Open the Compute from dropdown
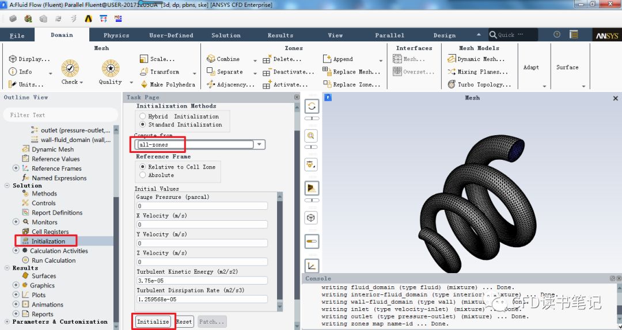Image resolution: width=622 pixels, height=330 pixels. (x=260, y=145)
